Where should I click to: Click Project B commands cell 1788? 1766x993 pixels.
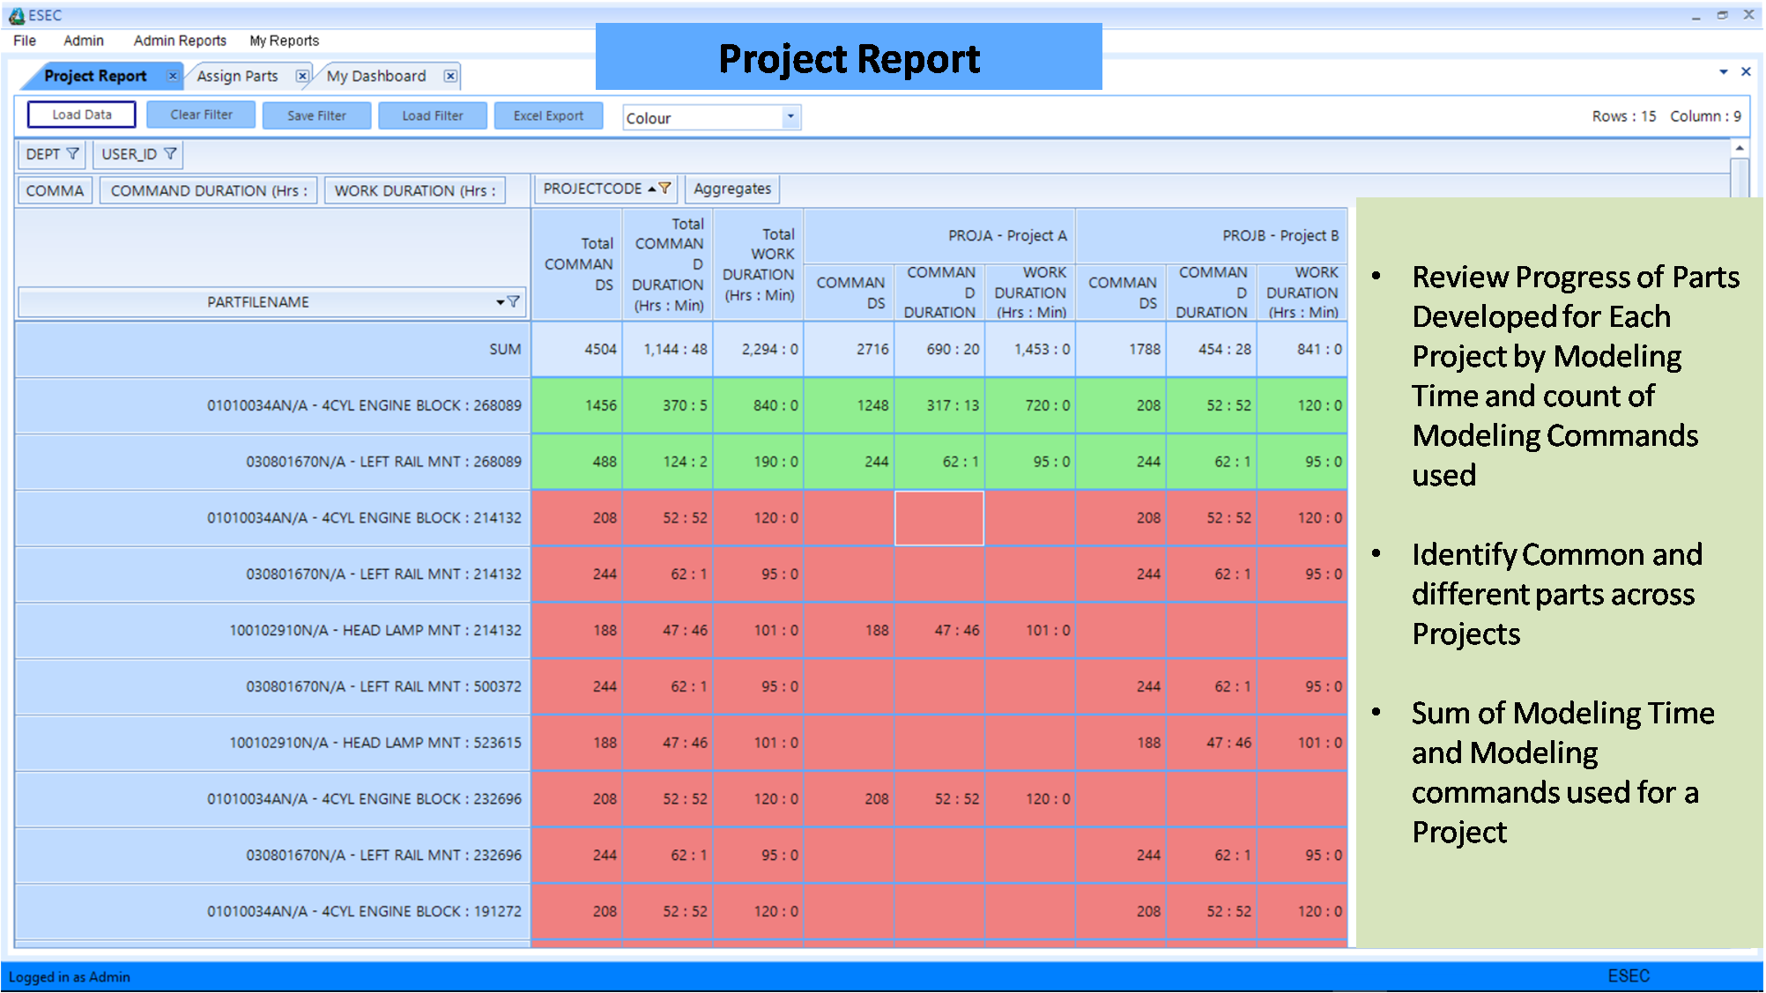[1122, 349]
